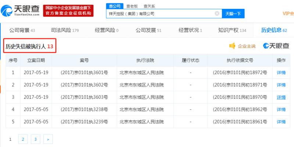Click the 2017-05-19 date in row 1

pyautogui.click(x=36, y=73)
